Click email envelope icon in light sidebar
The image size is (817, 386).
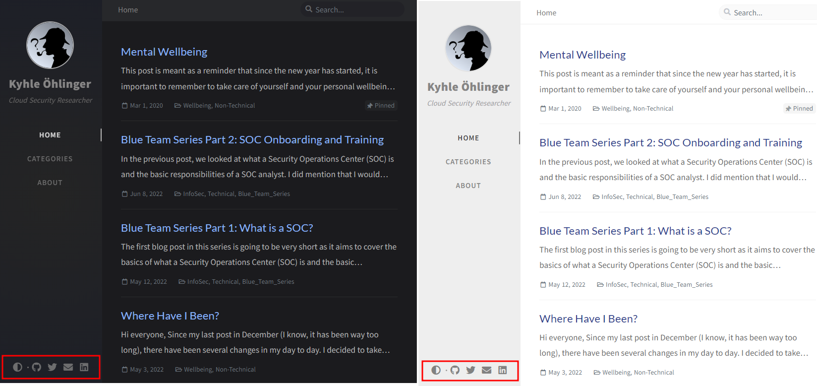487,370
